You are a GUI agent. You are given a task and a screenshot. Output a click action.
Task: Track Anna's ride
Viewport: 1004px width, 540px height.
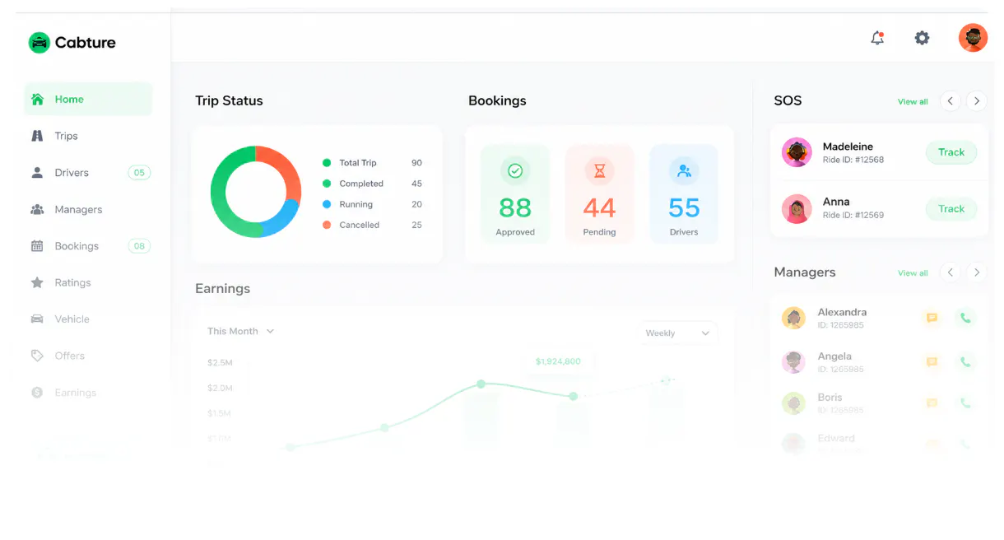(x=951, y=209)
